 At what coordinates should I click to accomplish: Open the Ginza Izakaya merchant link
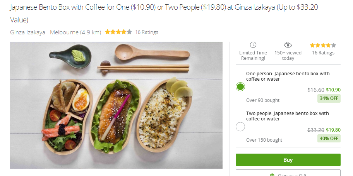pos(28,32)
